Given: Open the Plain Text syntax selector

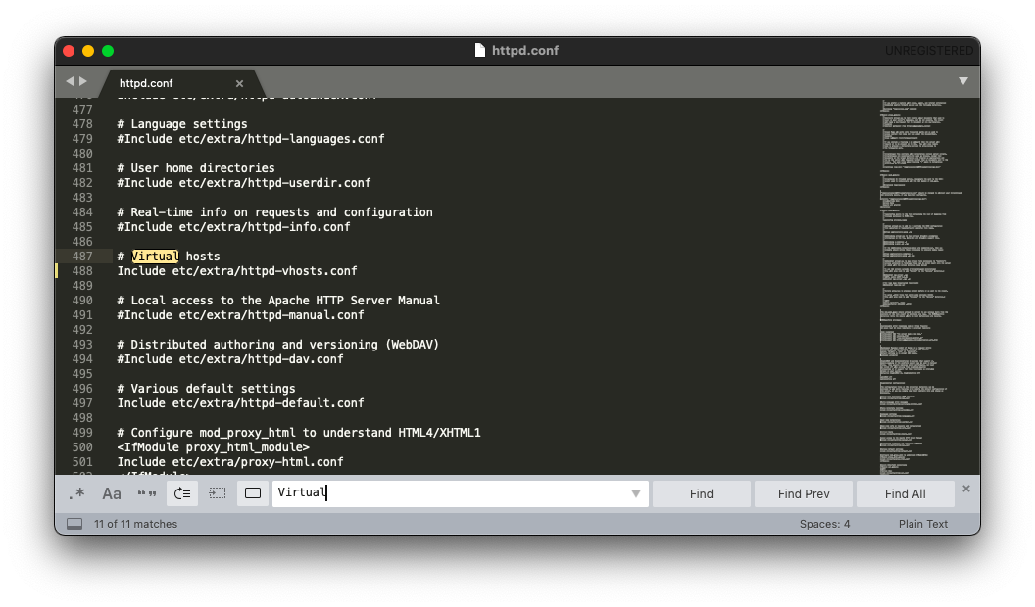Looking at the screenshot, I should 922,524.
